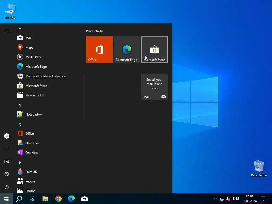Click the letter P section header

point(20,163)
